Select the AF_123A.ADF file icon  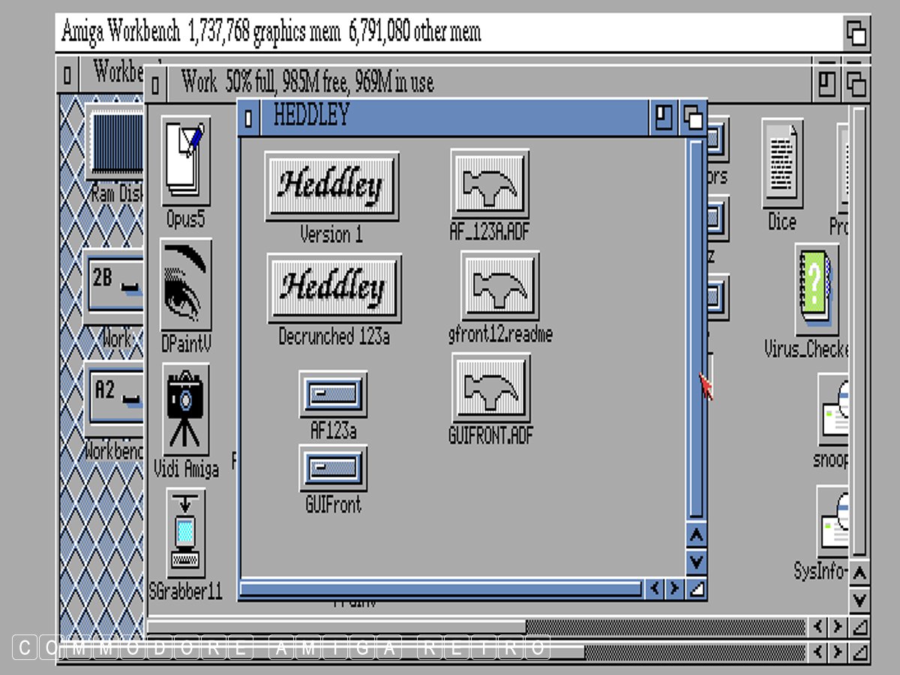tap(490, 184)
